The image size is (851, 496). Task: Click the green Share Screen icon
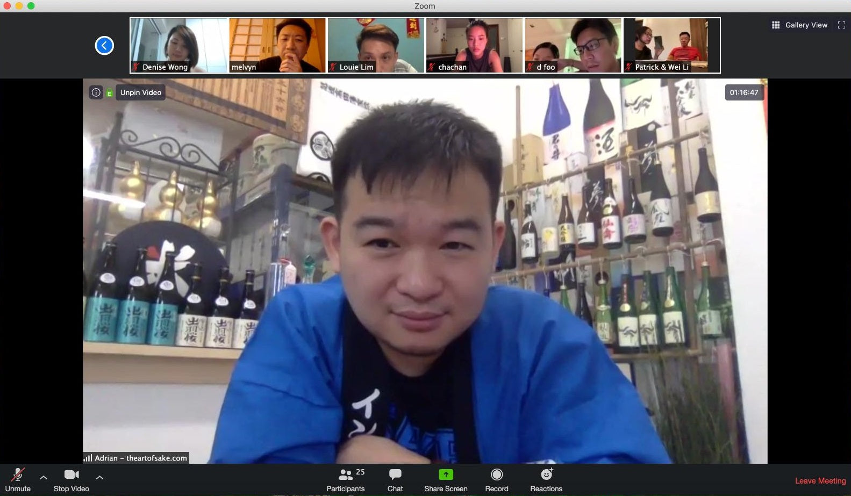click(x=446, y=475)
